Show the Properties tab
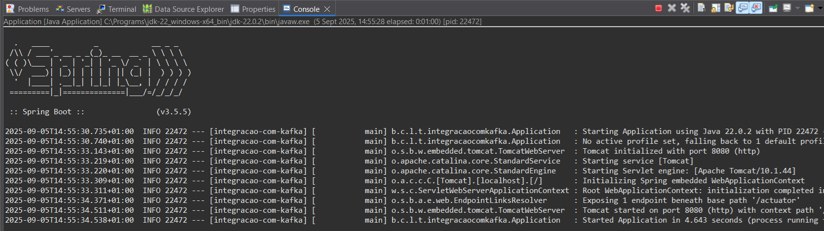 [x=253, y=9]
